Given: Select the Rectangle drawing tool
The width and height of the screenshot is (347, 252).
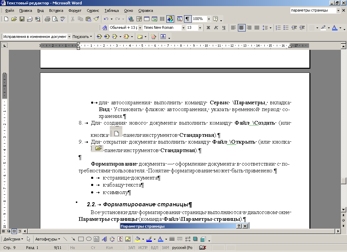Looking at the screenshot, I should tap(81, 239).
